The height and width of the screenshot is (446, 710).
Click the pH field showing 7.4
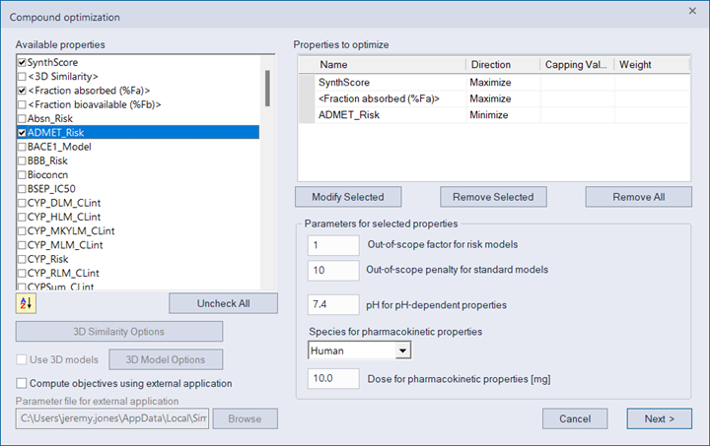[333, 304]
